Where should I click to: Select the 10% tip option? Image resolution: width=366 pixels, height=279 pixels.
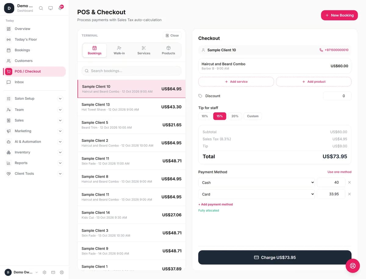click(x=205, y=116)
